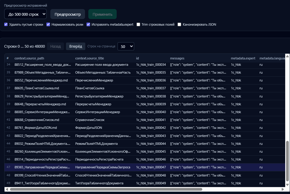290x194 pixels.
Task: Click the table's vertical scrollbar down arrow
Action: click(x=287, y=185)
